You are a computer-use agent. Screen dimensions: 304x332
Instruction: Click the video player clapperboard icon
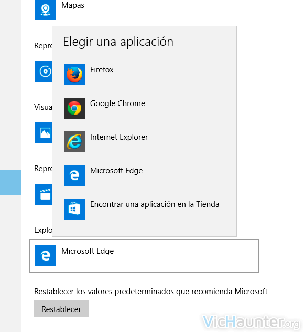44,194
